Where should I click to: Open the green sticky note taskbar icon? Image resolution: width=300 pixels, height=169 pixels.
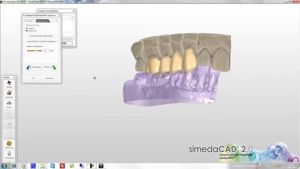click(x=72, y=166)
